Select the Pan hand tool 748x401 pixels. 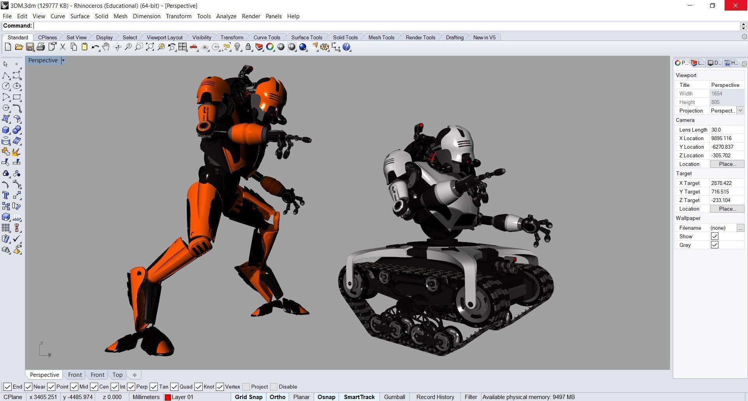106,47
